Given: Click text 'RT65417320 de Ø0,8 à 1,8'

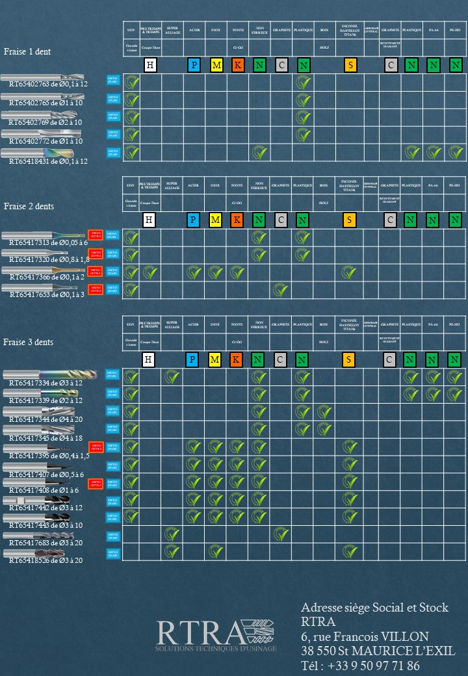Looking at the screenshot, I should point(49,259).
